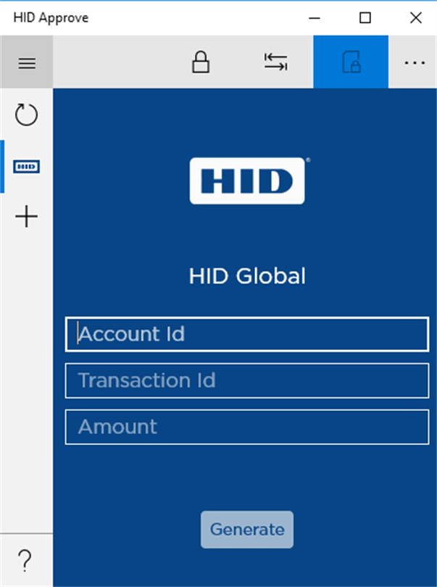Screen dimensions: 437x587
Task: Add a new service with plus icon
Action: pyautogui.click(x=26, y=217)
